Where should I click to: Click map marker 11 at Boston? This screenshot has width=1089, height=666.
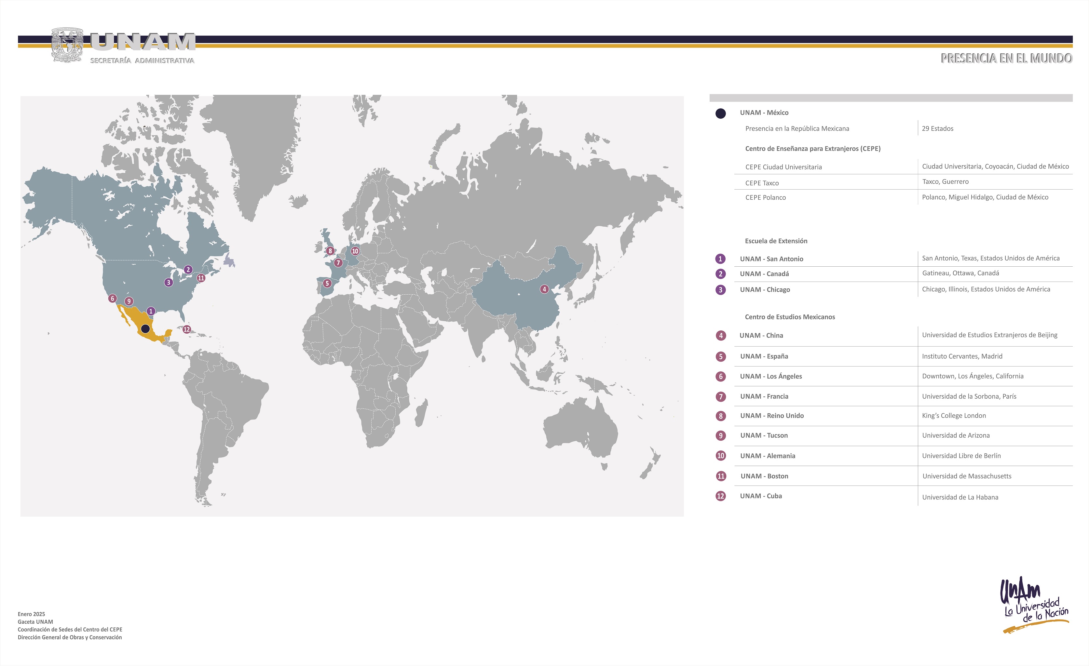click(x=201, y=278)
